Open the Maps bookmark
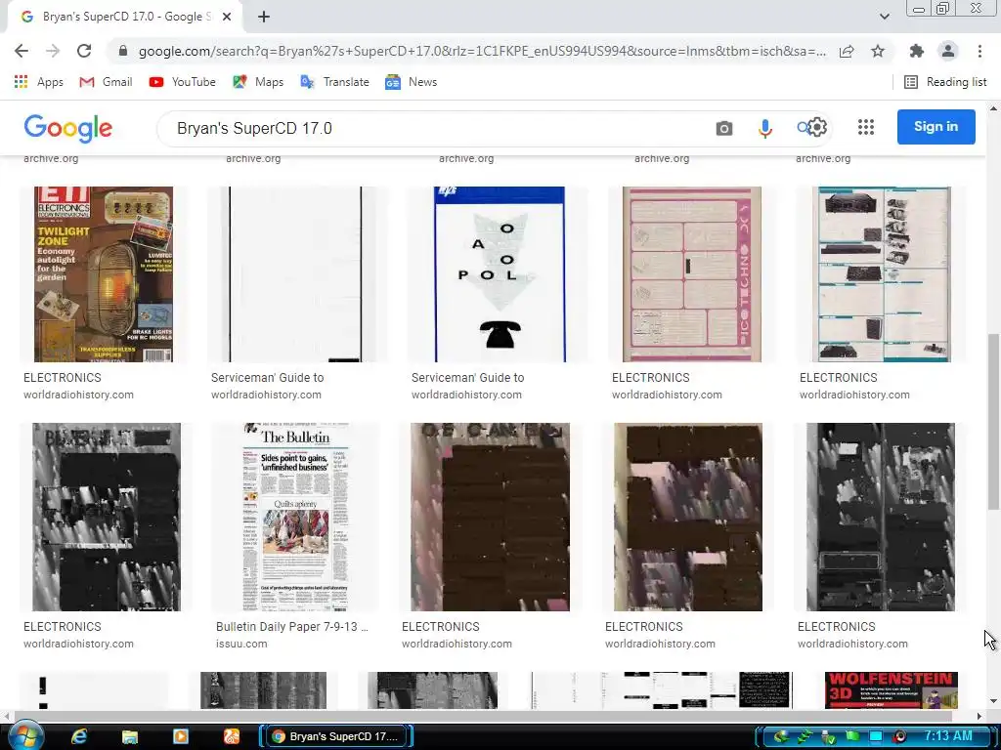Image resolution: width=1001 pixels, height=750 pixels. click(x=258, y=82)
